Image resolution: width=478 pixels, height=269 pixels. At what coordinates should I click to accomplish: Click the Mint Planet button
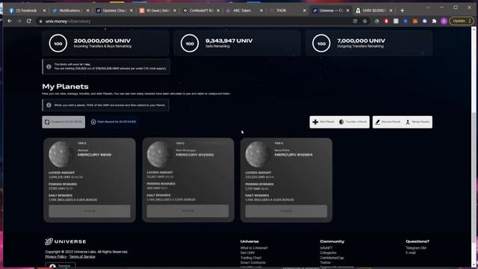click(323, 122)
